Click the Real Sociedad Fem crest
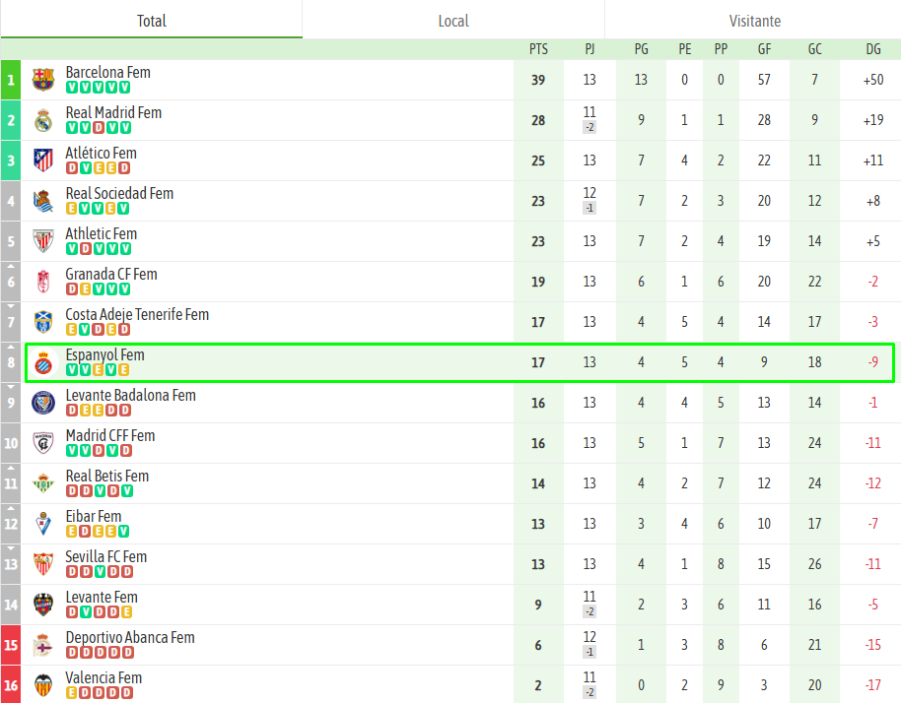 42,201
